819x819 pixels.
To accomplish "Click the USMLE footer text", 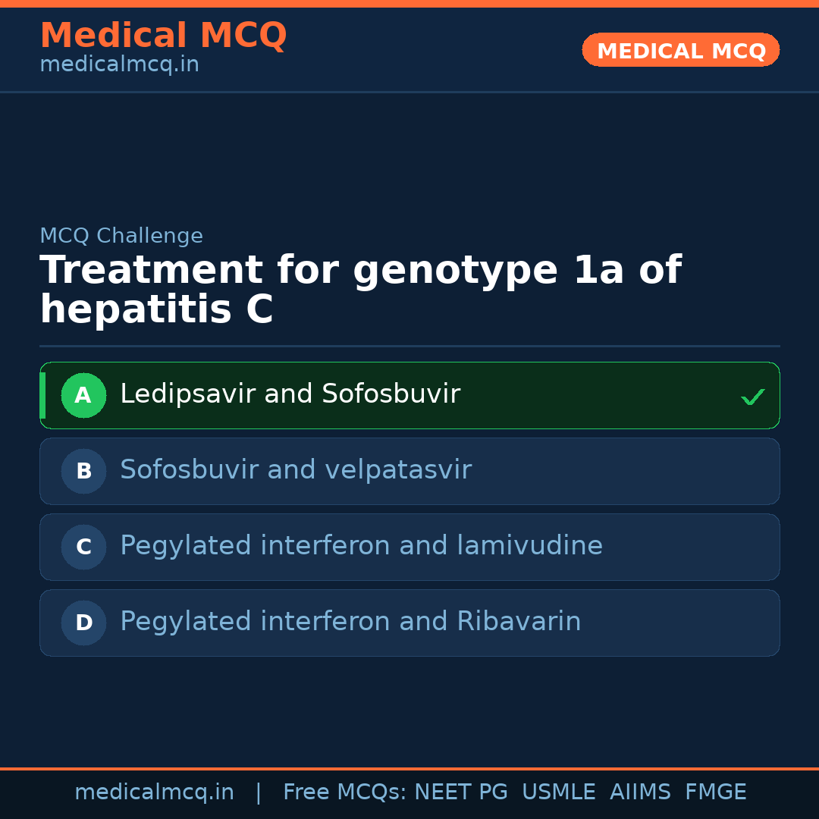I will pos(558,792).
